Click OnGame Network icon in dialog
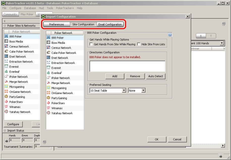 point(48,93)
